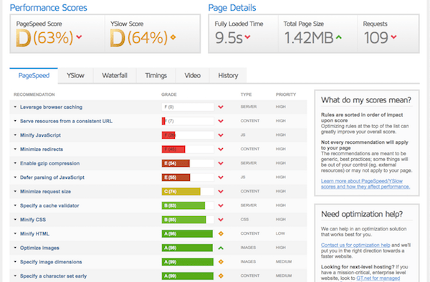
Task: Click the red arrow next to Requests 109
Action: point(393,37)
